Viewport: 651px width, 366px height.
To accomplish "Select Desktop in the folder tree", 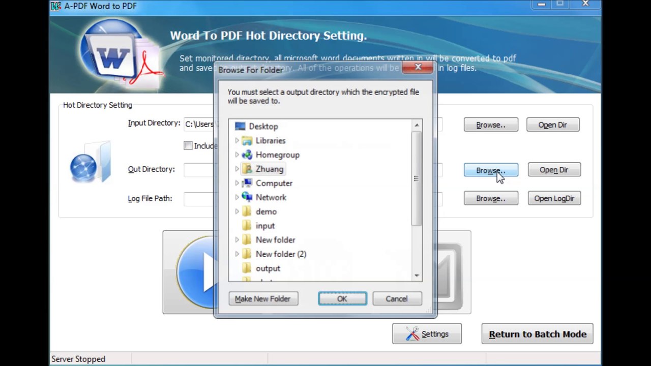I will 263,127.
